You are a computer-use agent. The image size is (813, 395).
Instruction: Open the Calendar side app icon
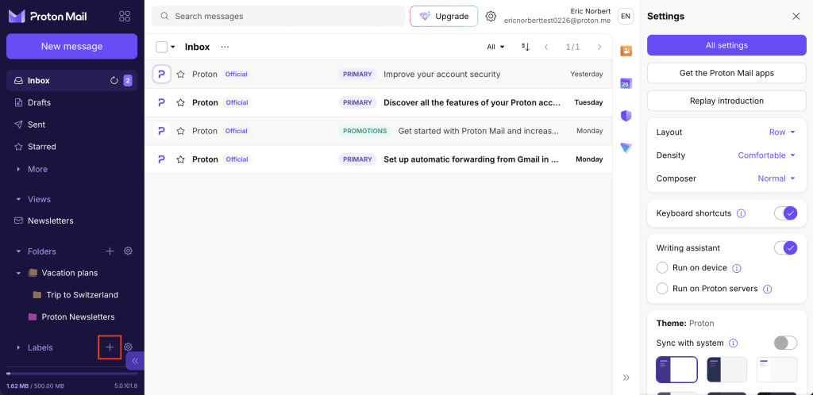click(x=626, y=83)
